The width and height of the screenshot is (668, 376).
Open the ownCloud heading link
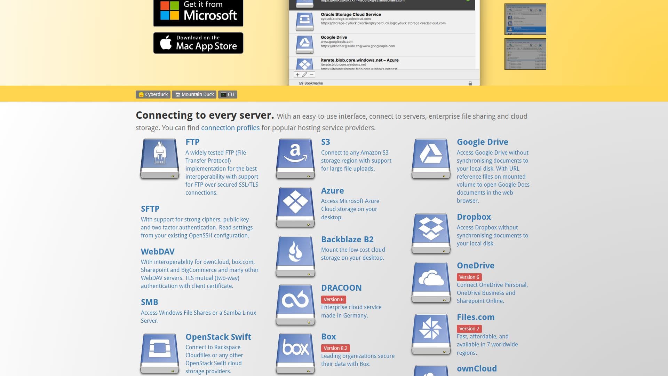pyautogui.click(x=477, y=369)
